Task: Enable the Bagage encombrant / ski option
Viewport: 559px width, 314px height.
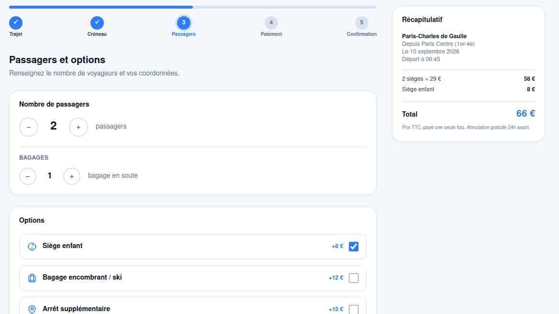Action: pos(354,278)
